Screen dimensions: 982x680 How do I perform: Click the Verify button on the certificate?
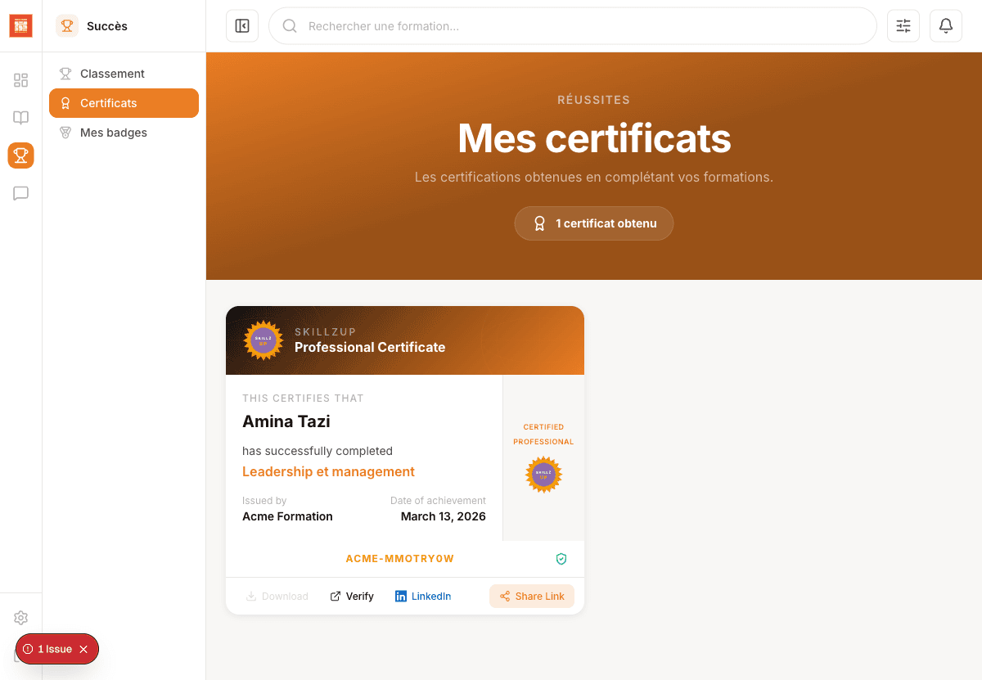tap(352, 596)
